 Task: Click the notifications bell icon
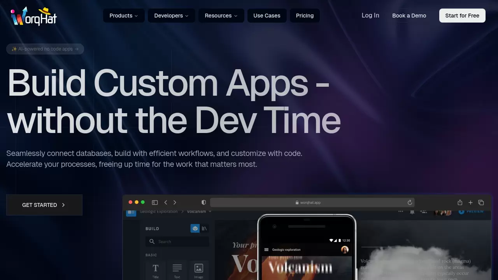[x=412, y=212]
